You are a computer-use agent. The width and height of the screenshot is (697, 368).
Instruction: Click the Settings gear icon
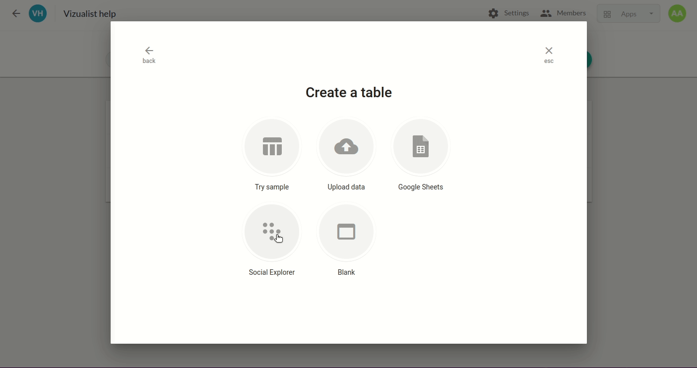pos(493,14)
